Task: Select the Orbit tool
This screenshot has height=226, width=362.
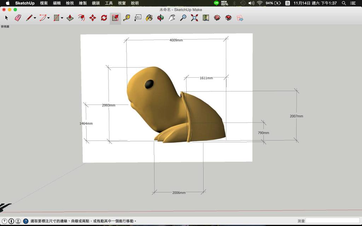Action: click(x=160, y=18)
